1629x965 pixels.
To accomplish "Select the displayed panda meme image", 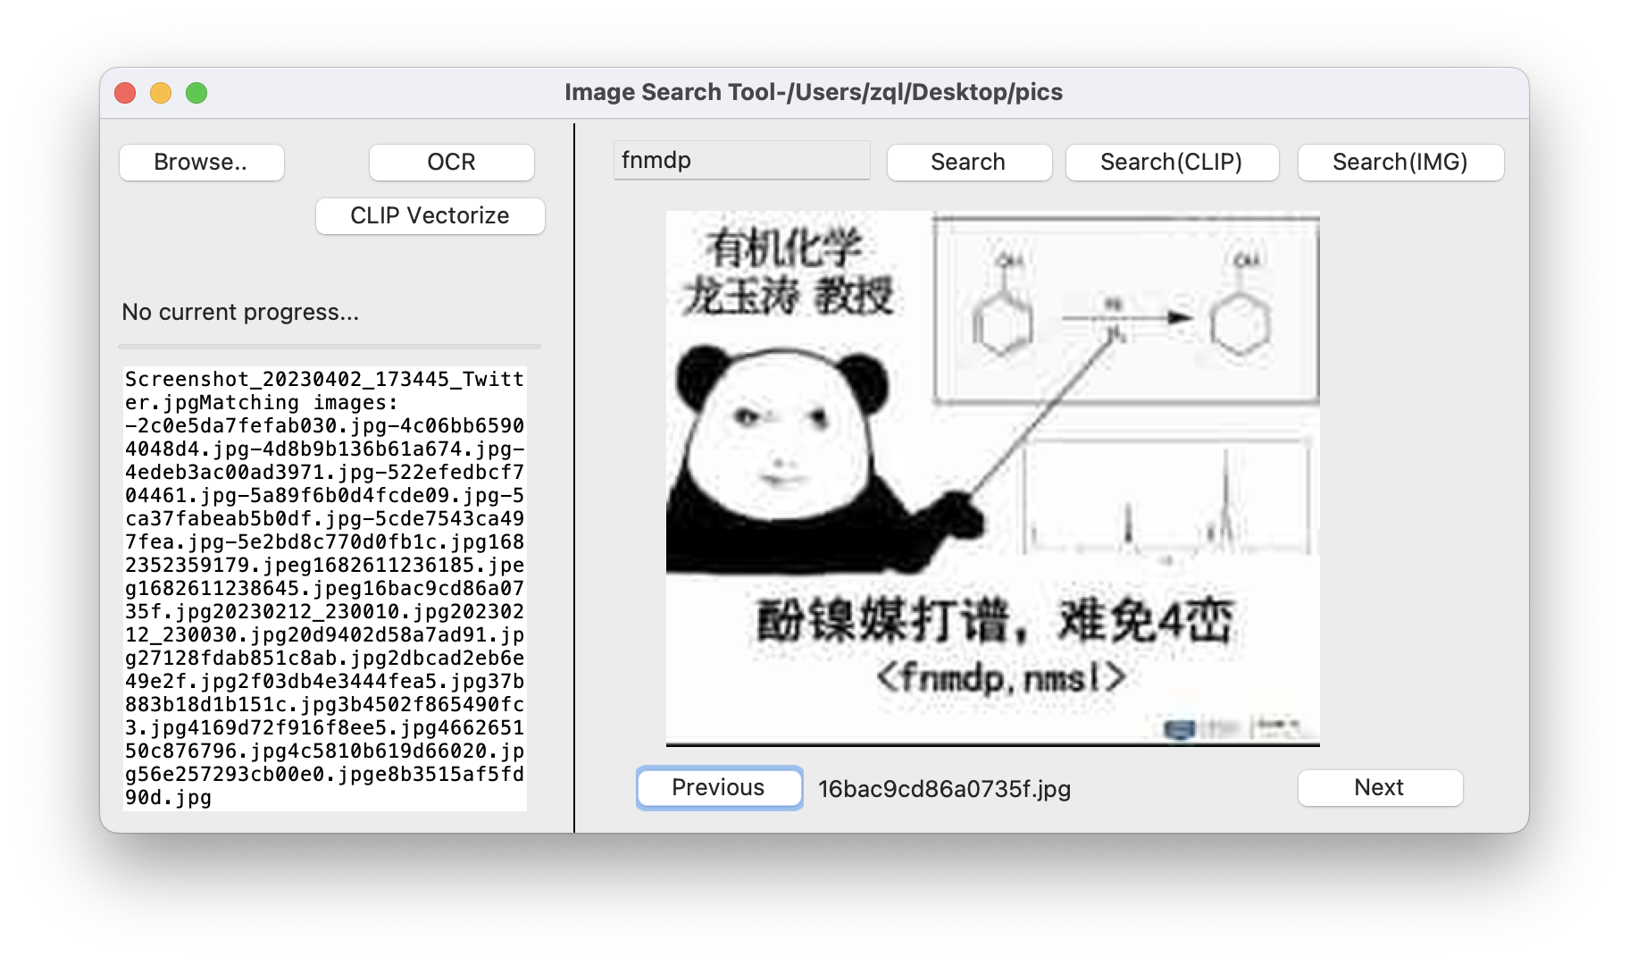I will [x=993, y=476].
